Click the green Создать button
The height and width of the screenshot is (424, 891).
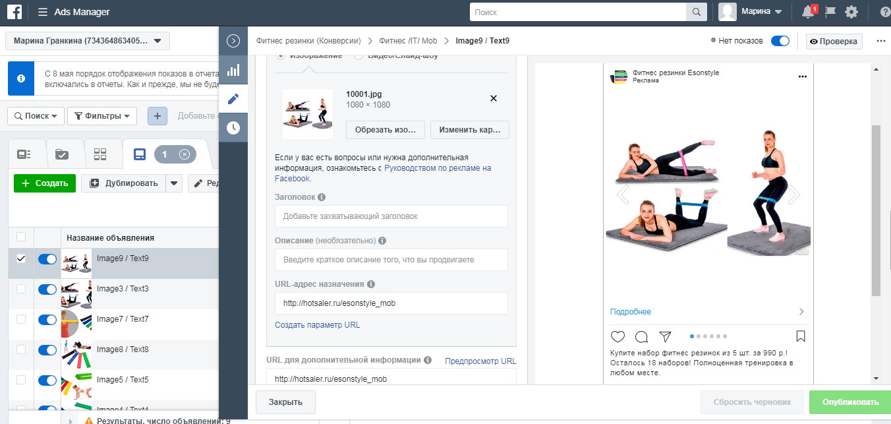(45, 183)
